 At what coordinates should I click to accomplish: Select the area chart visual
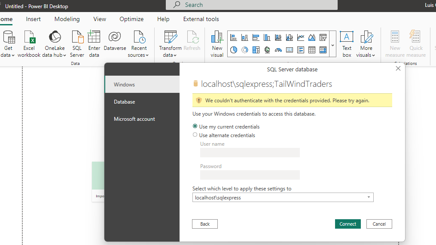click(312, 37)
